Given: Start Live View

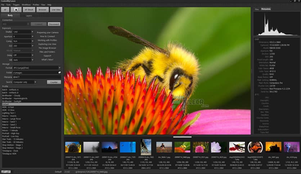Looking at the screenshot, I should tap(56, 10).
